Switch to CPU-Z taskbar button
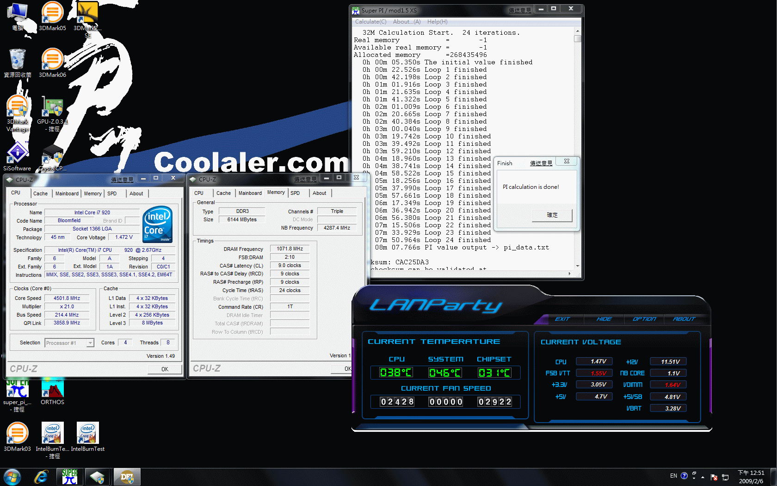777x486 pixels. click(x=98, y=477)
